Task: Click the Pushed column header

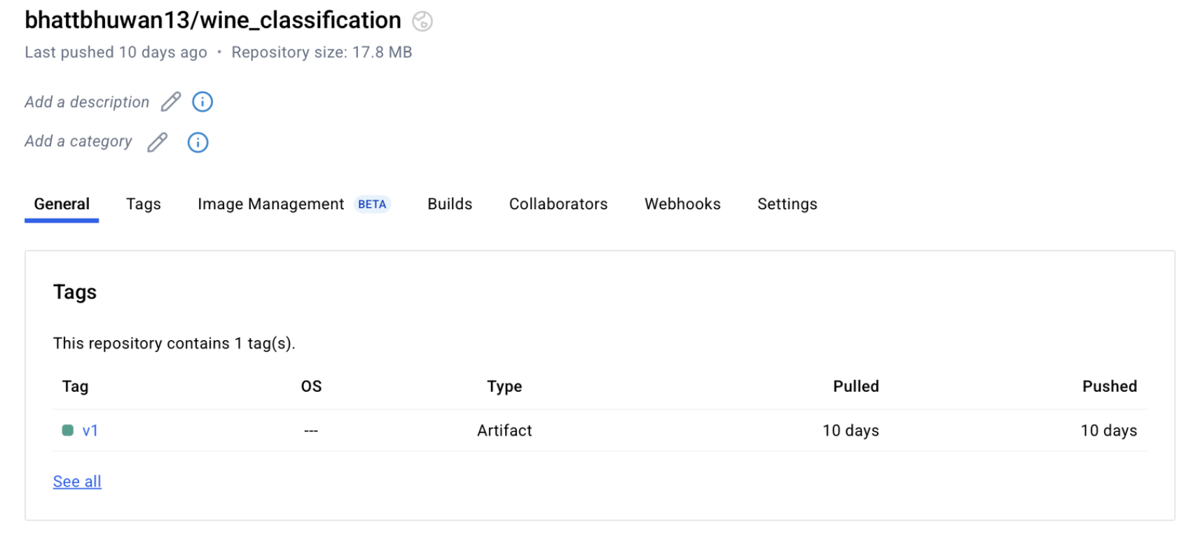Action: tap(1110, 386)
